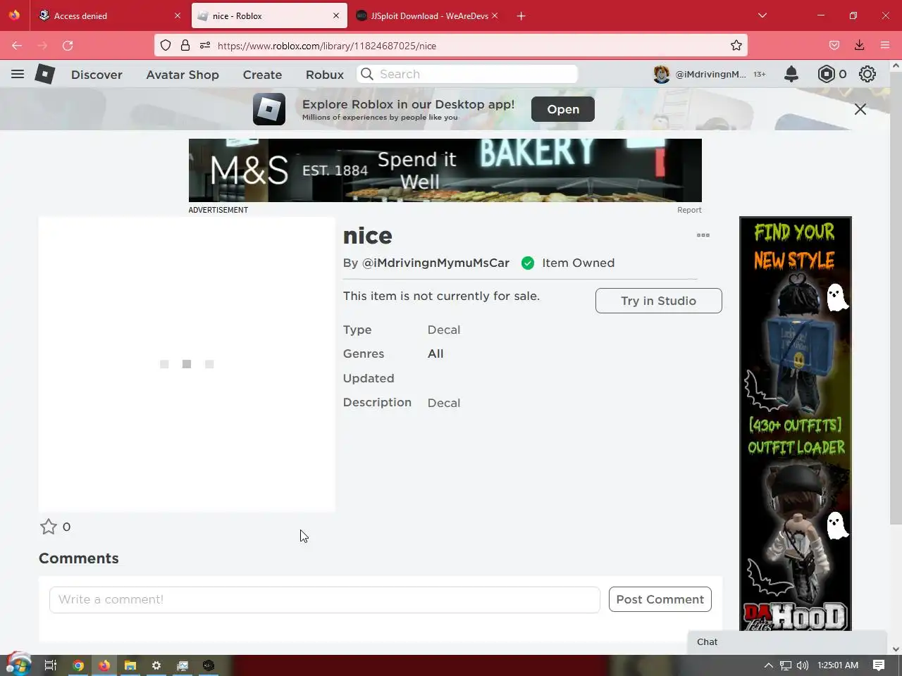This screenshot has width=902, height=676.
Task: Click the Write a comment field
Action: pyautogui.click(x=325, y=599)
